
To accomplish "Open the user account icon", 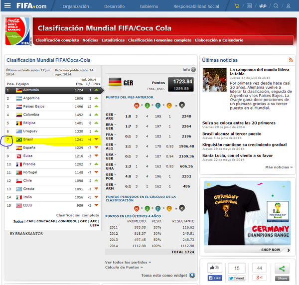I will 289,6.
